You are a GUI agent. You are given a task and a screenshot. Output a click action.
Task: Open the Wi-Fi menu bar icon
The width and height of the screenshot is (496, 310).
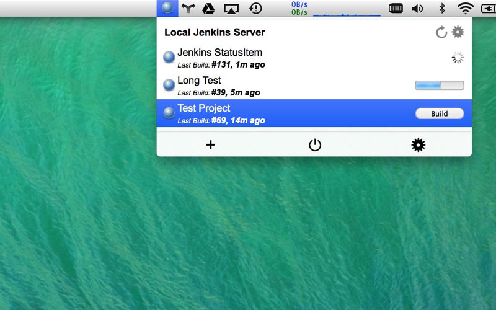[x=465, y=8]
